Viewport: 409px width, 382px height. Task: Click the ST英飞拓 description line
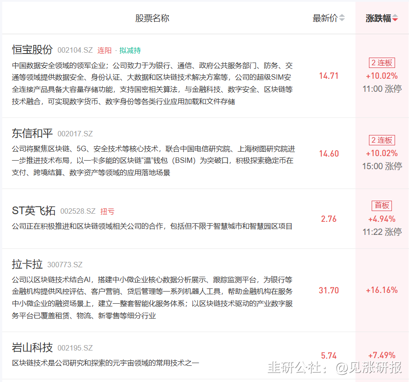pyautogui.click(x=152, y=226)
